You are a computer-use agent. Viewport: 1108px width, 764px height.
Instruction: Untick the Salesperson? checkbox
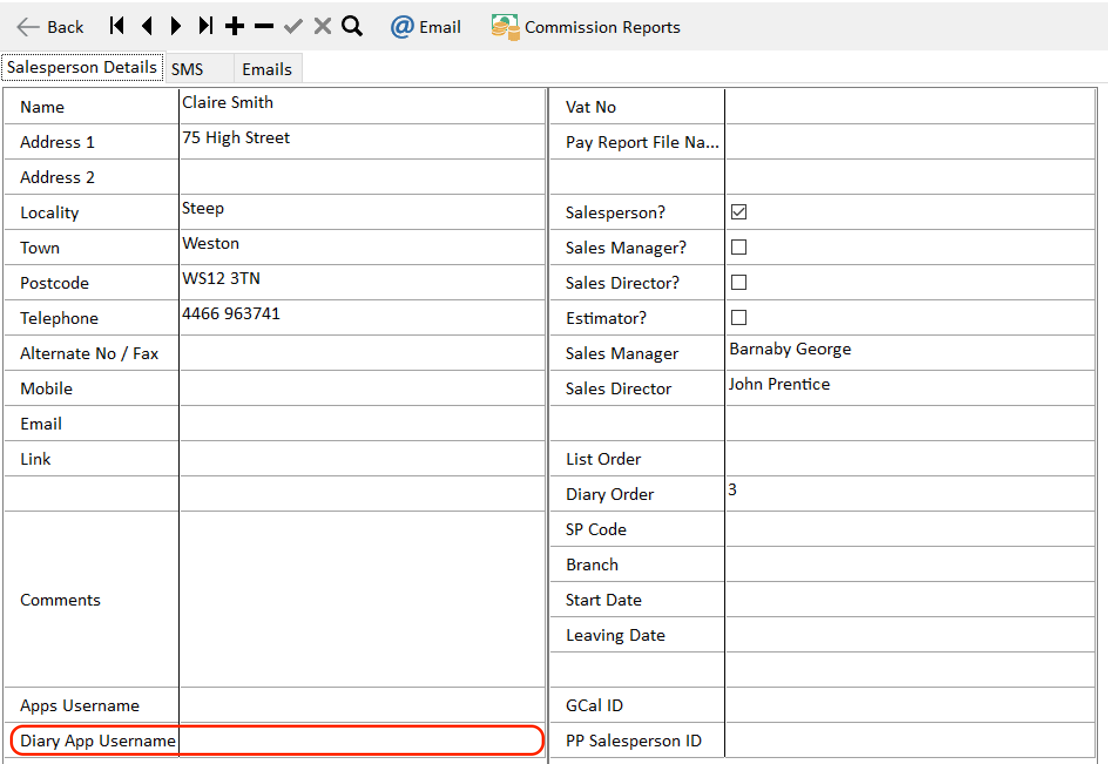pyautogui.click(x=739, y=212)
